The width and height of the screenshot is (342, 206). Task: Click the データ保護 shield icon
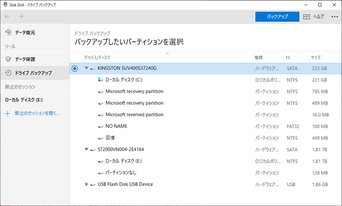pyautogui.click(x=8, y=59)
